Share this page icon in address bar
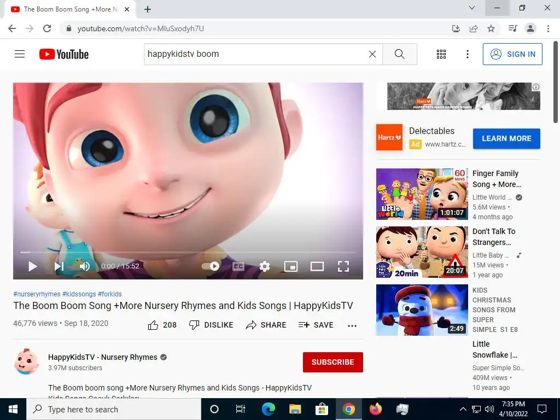The height and width of the screenshot is (420, 560). coord(474,28)
